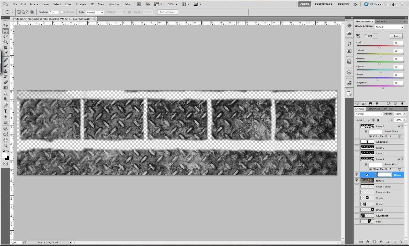Click the Reds adjustment slider handle
The image size is (409, 246).
click(379, 47)
